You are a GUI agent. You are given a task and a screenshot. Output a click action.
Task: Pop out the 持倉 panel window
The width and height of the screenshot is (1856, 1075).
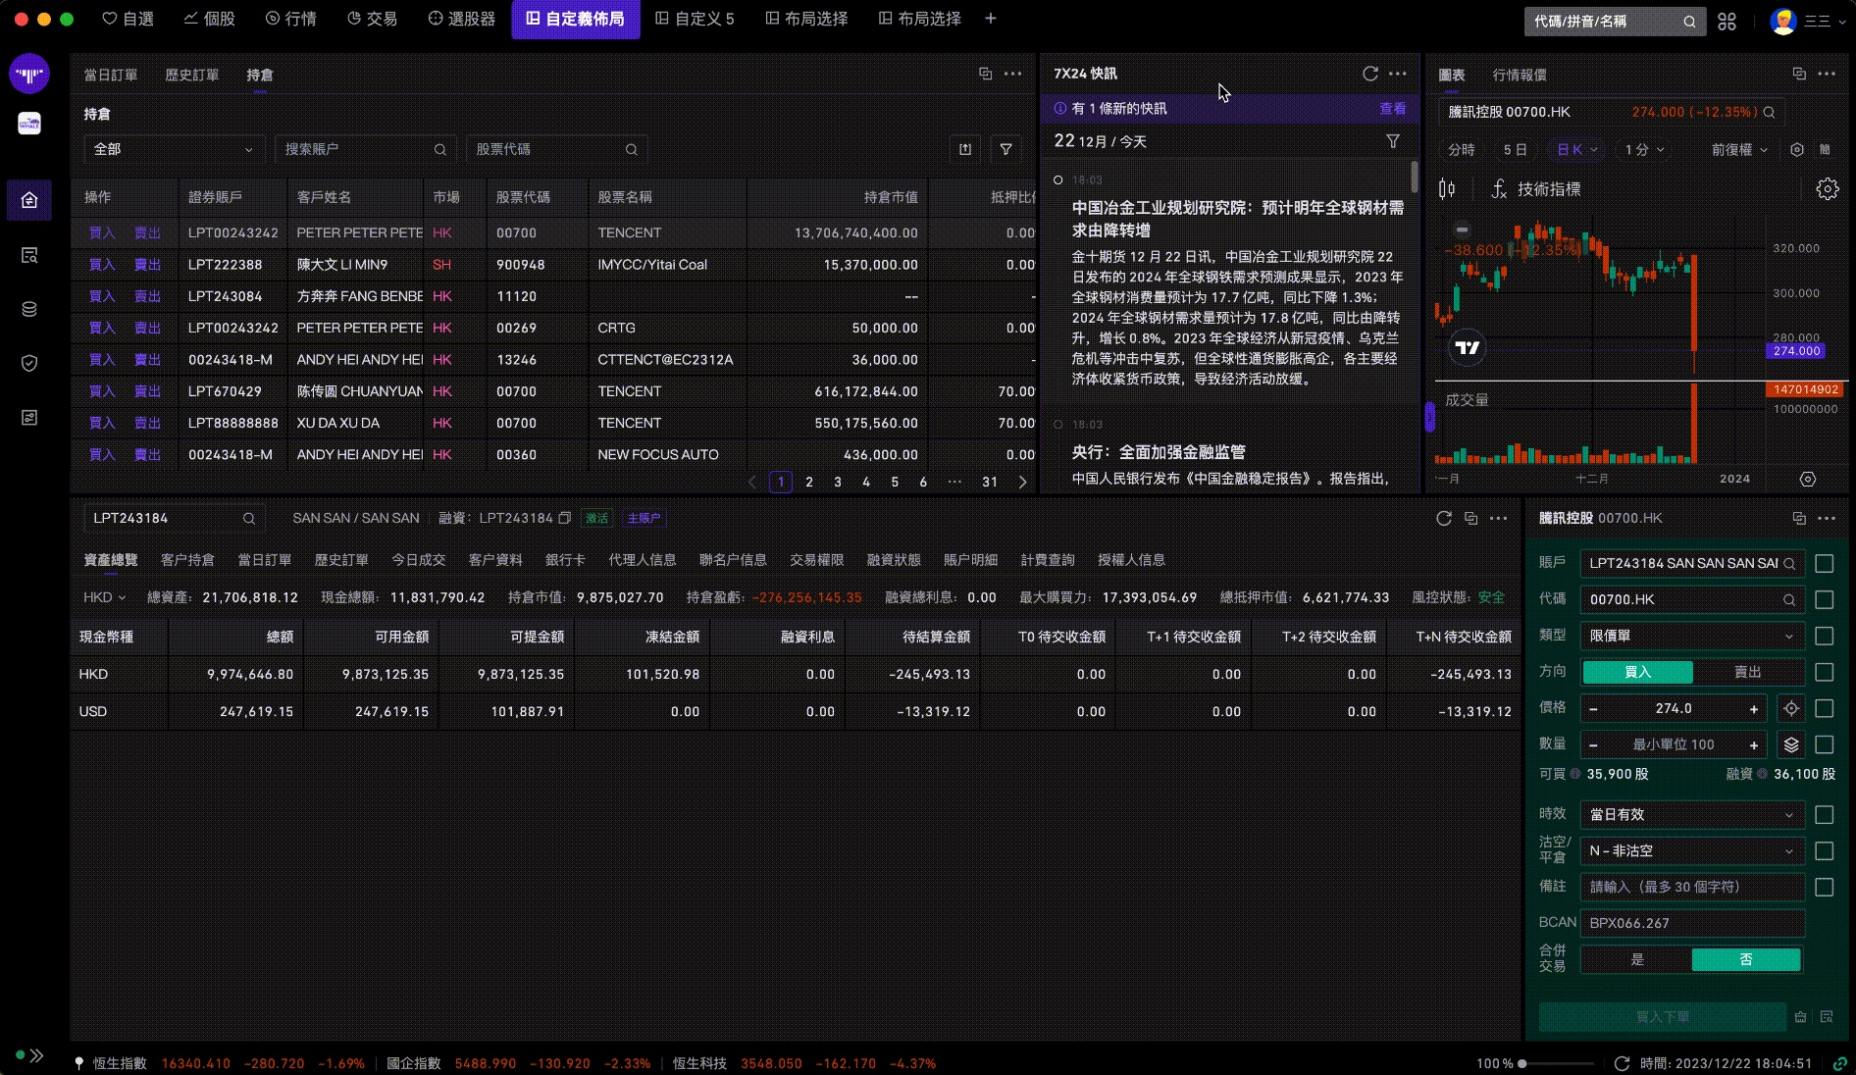[x=986, y=74]
